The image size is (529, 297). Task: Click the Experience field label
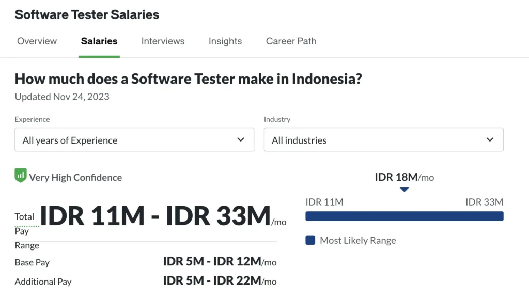click(32, 119)
